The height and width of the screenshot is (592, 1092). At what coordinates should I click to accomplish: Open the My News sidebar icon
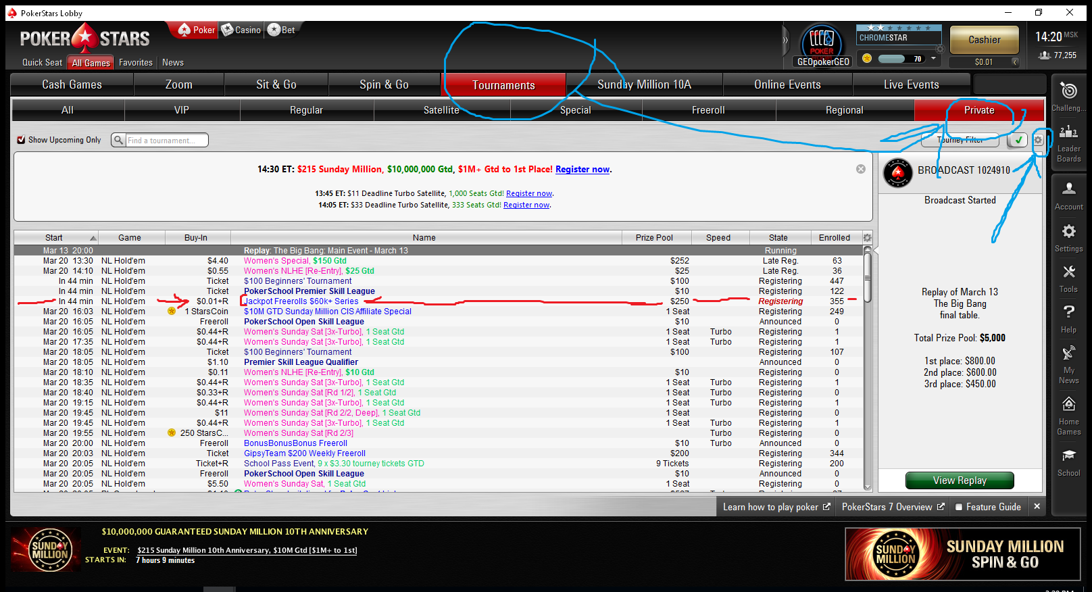[x=1068, y=364]
